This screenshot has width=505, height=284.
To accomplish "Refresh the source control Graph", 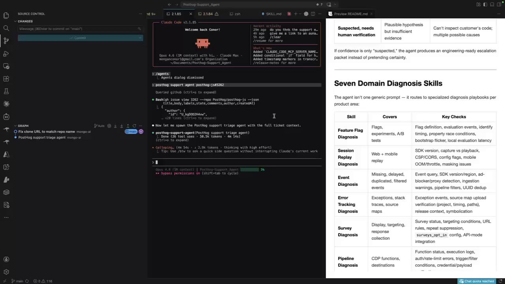I will click(134, 126).
